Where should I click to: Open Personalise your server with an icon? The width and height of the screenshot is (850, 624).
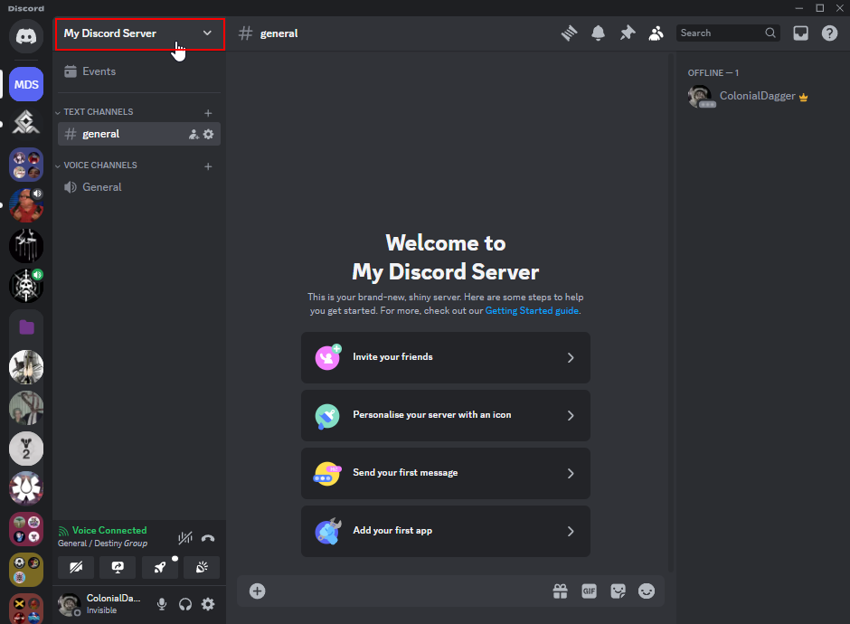(446, 415)
